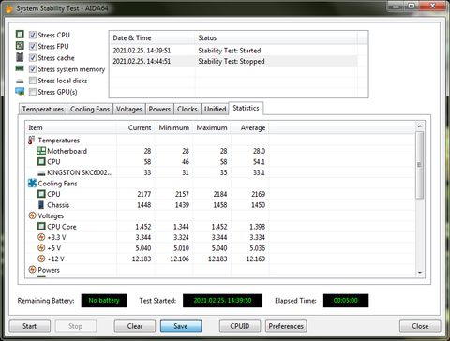Viewport: 450px width, 341px height.
Task: Click the CPU temperature row icon
Action: tap(41, 161)
